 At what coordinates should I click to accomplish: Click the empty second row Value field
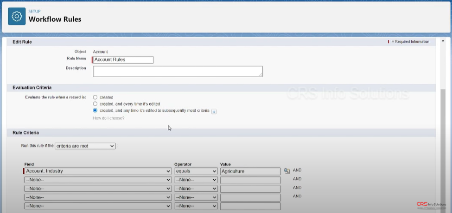[x=250, y=180]
